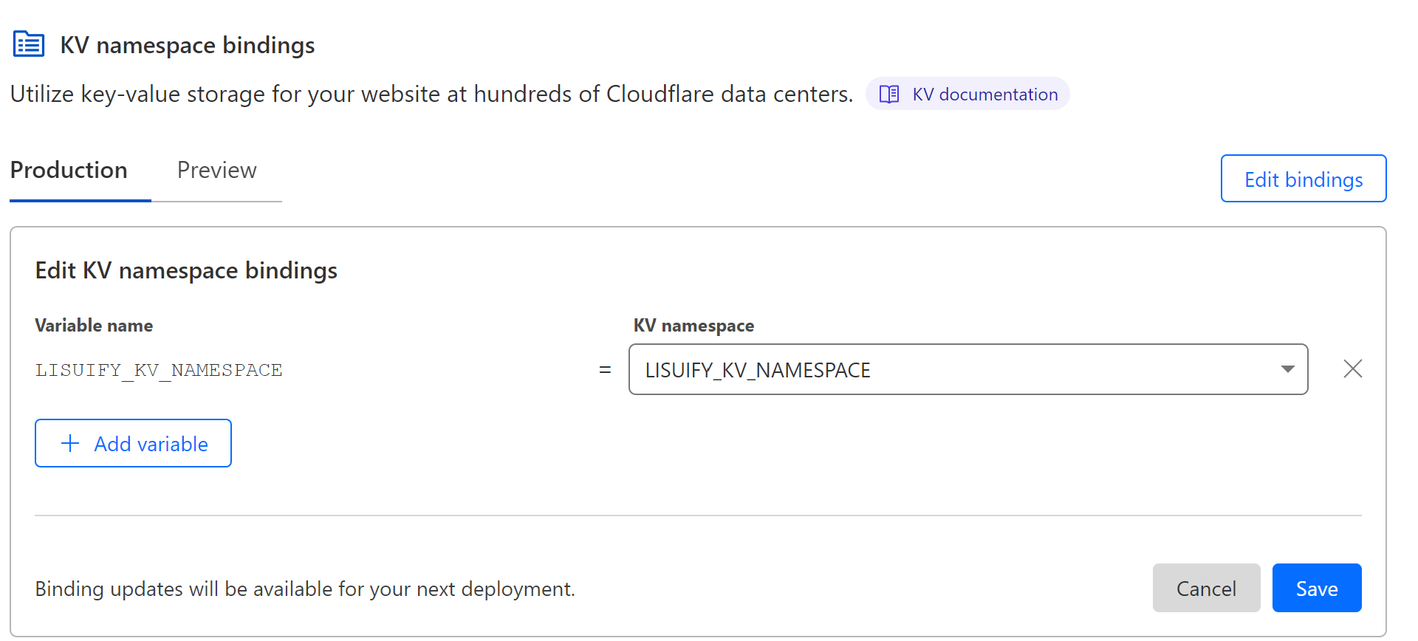Select the KV namespace input showing LISUIFY_KV_NAMESPACE
1418x641 pixels.
[x=886, y=369]
